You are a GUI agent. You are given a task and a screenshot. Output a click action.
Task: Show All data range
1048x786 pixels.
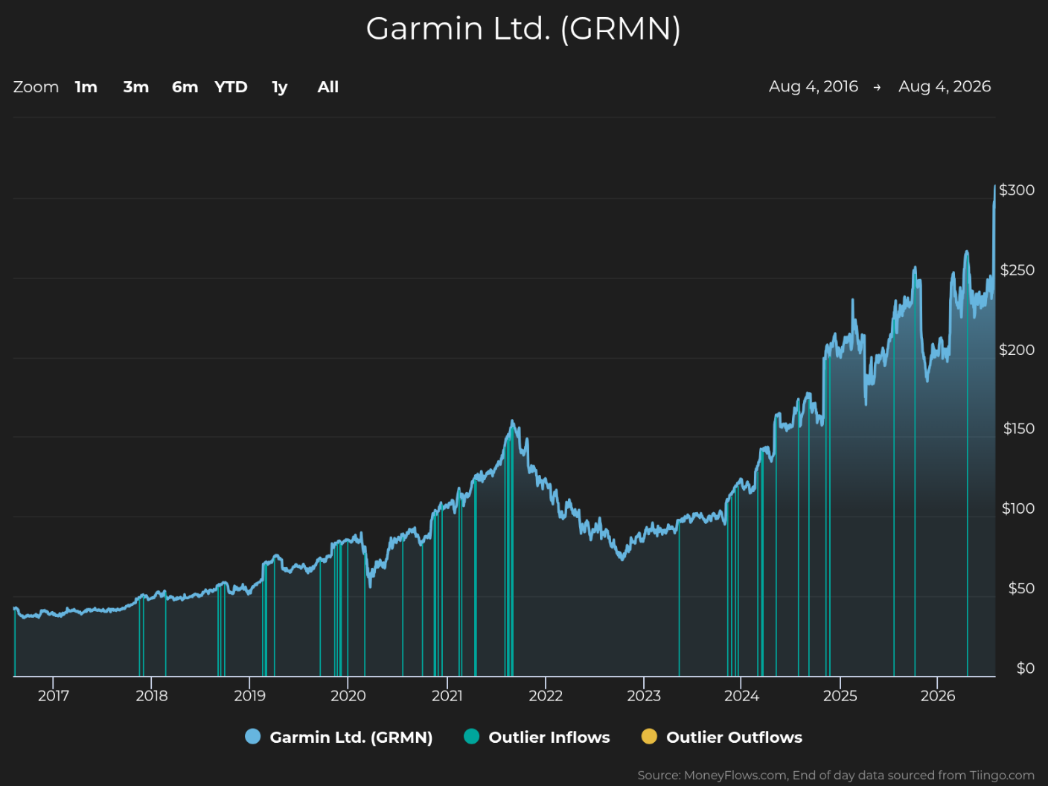point(328,87)
